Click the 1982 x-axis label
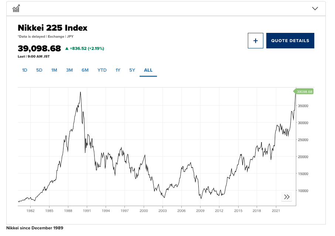The height and width of the screenshot is (236, 335). pyautogui.click(x=30, y=211)
